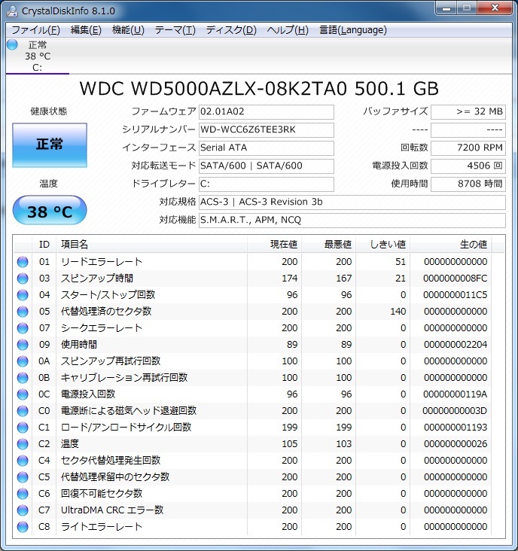Viewport: 518px width, 551px height.
Task: Click the power on hours field 8708 時間
Action: coord(468,184)
